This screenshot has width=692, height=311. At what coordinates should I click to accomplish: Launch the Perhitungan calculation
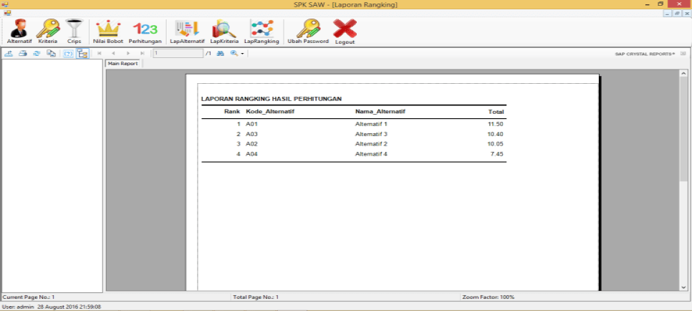click(145, 32)
